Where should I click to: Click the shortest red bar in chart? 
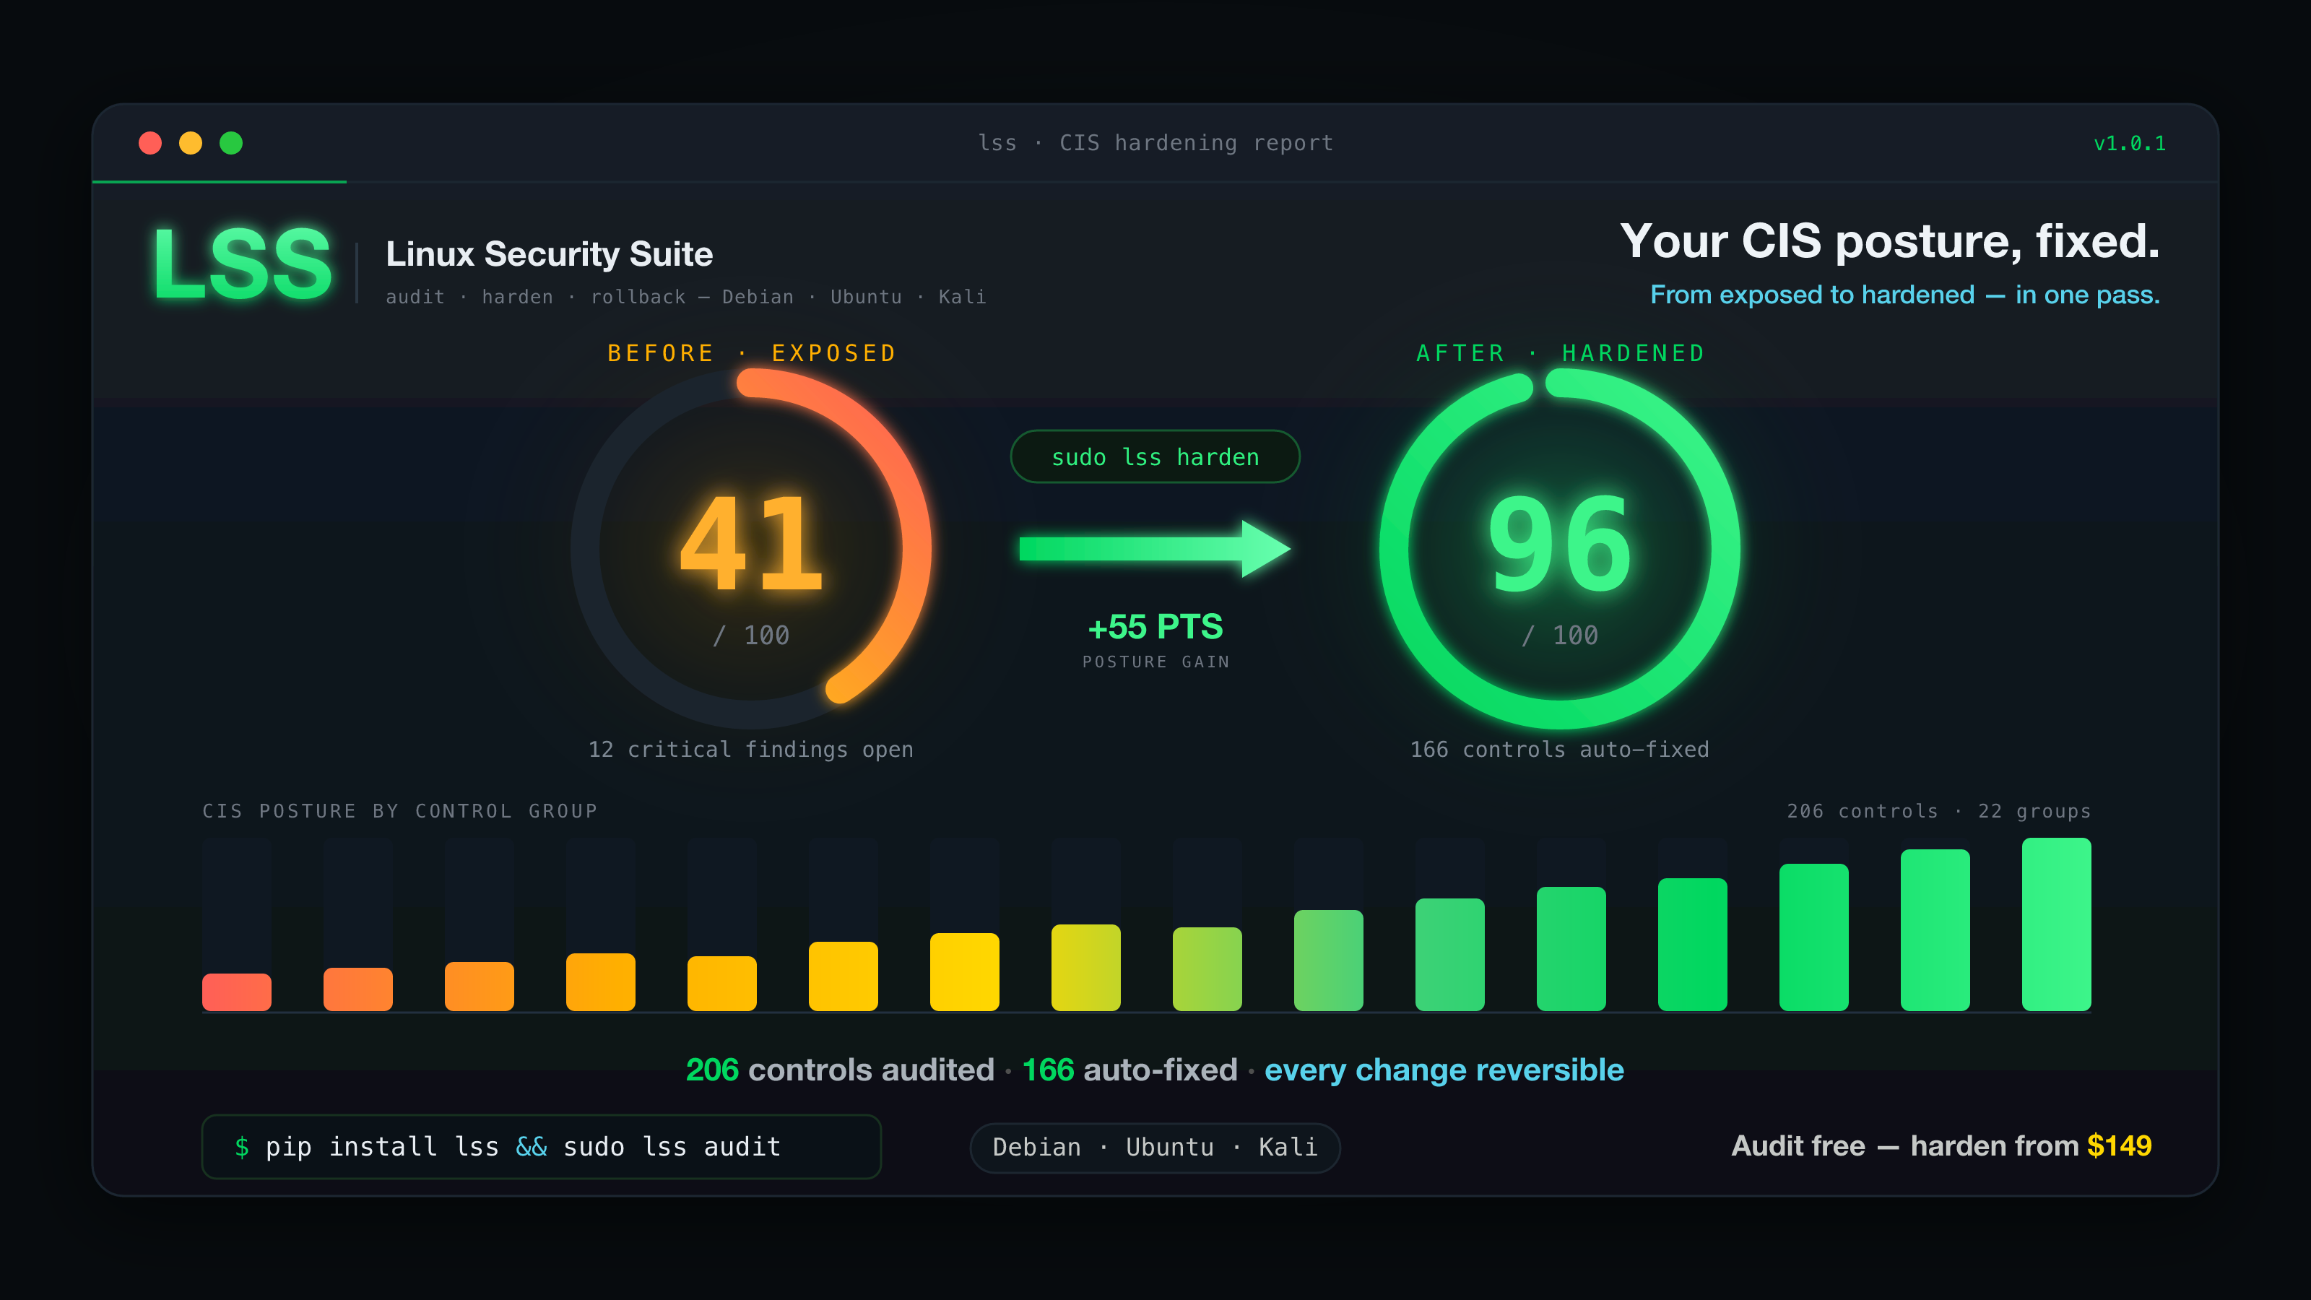(237, 992)
